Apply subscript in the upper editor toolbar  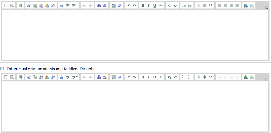[169, 6]
